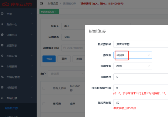The width and height of the screenshot is (168, 117).
Task: Click the 排班管理 calendar icon
Action: point(2,87)
